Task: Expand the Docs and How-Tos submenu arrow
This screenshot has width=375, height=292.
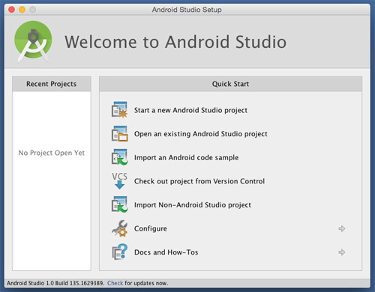Action: tap(342, 252)
